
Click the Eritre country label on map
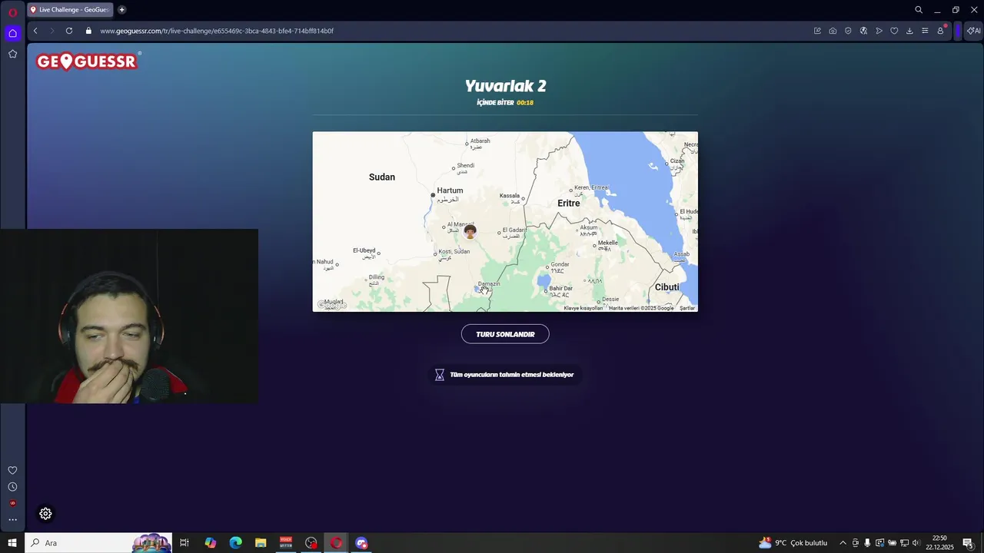pos(568,204)
